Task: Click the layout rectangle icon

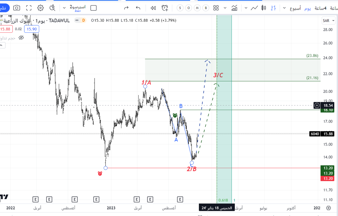Action: (94, 8)
